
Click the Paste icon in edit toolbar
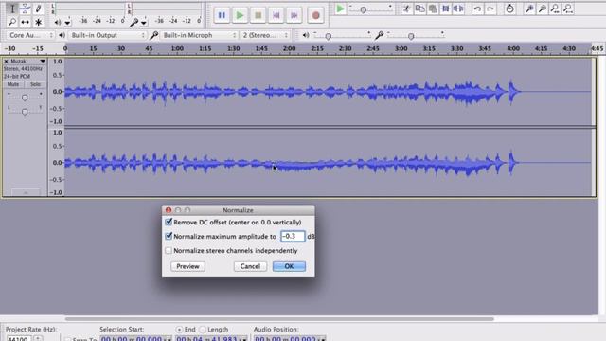click(x=433, y=9)
